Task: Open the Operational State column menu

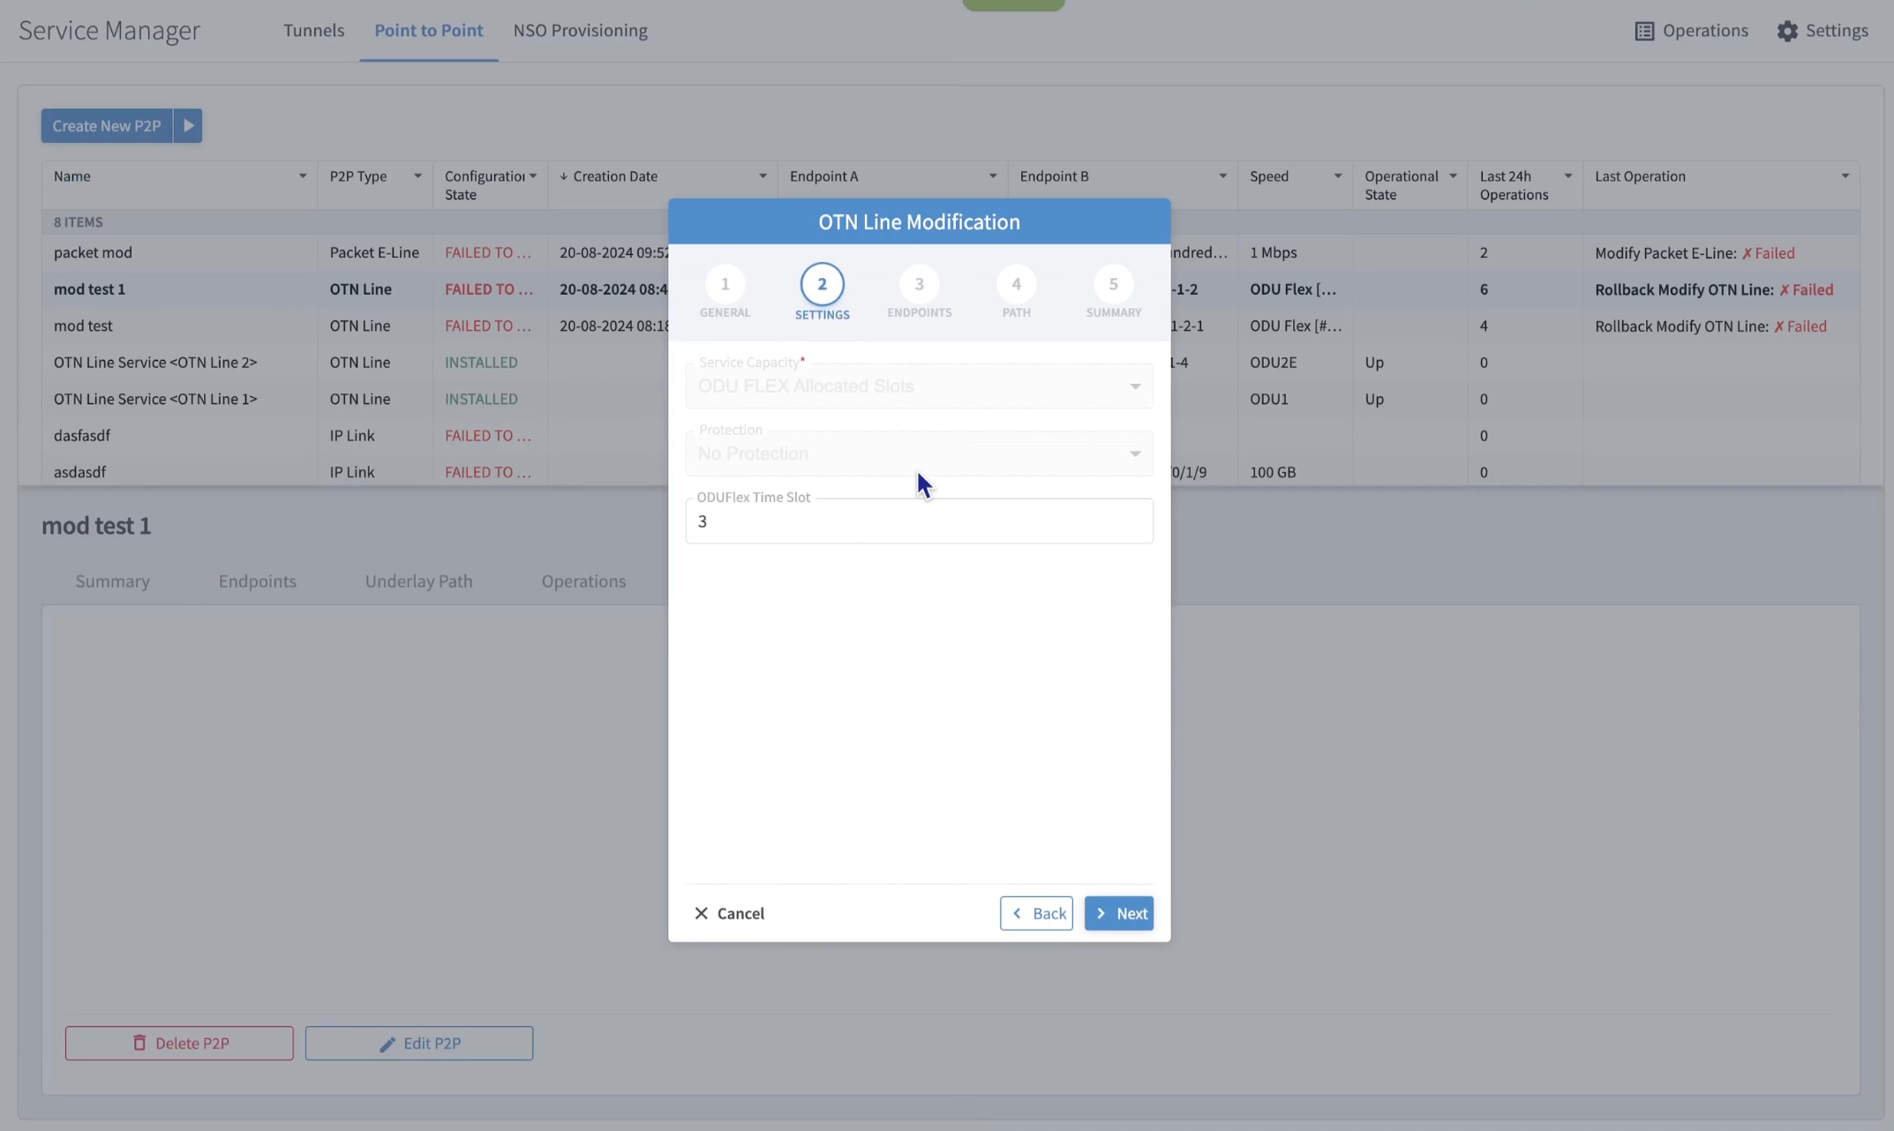Action: coord(1453,176)
